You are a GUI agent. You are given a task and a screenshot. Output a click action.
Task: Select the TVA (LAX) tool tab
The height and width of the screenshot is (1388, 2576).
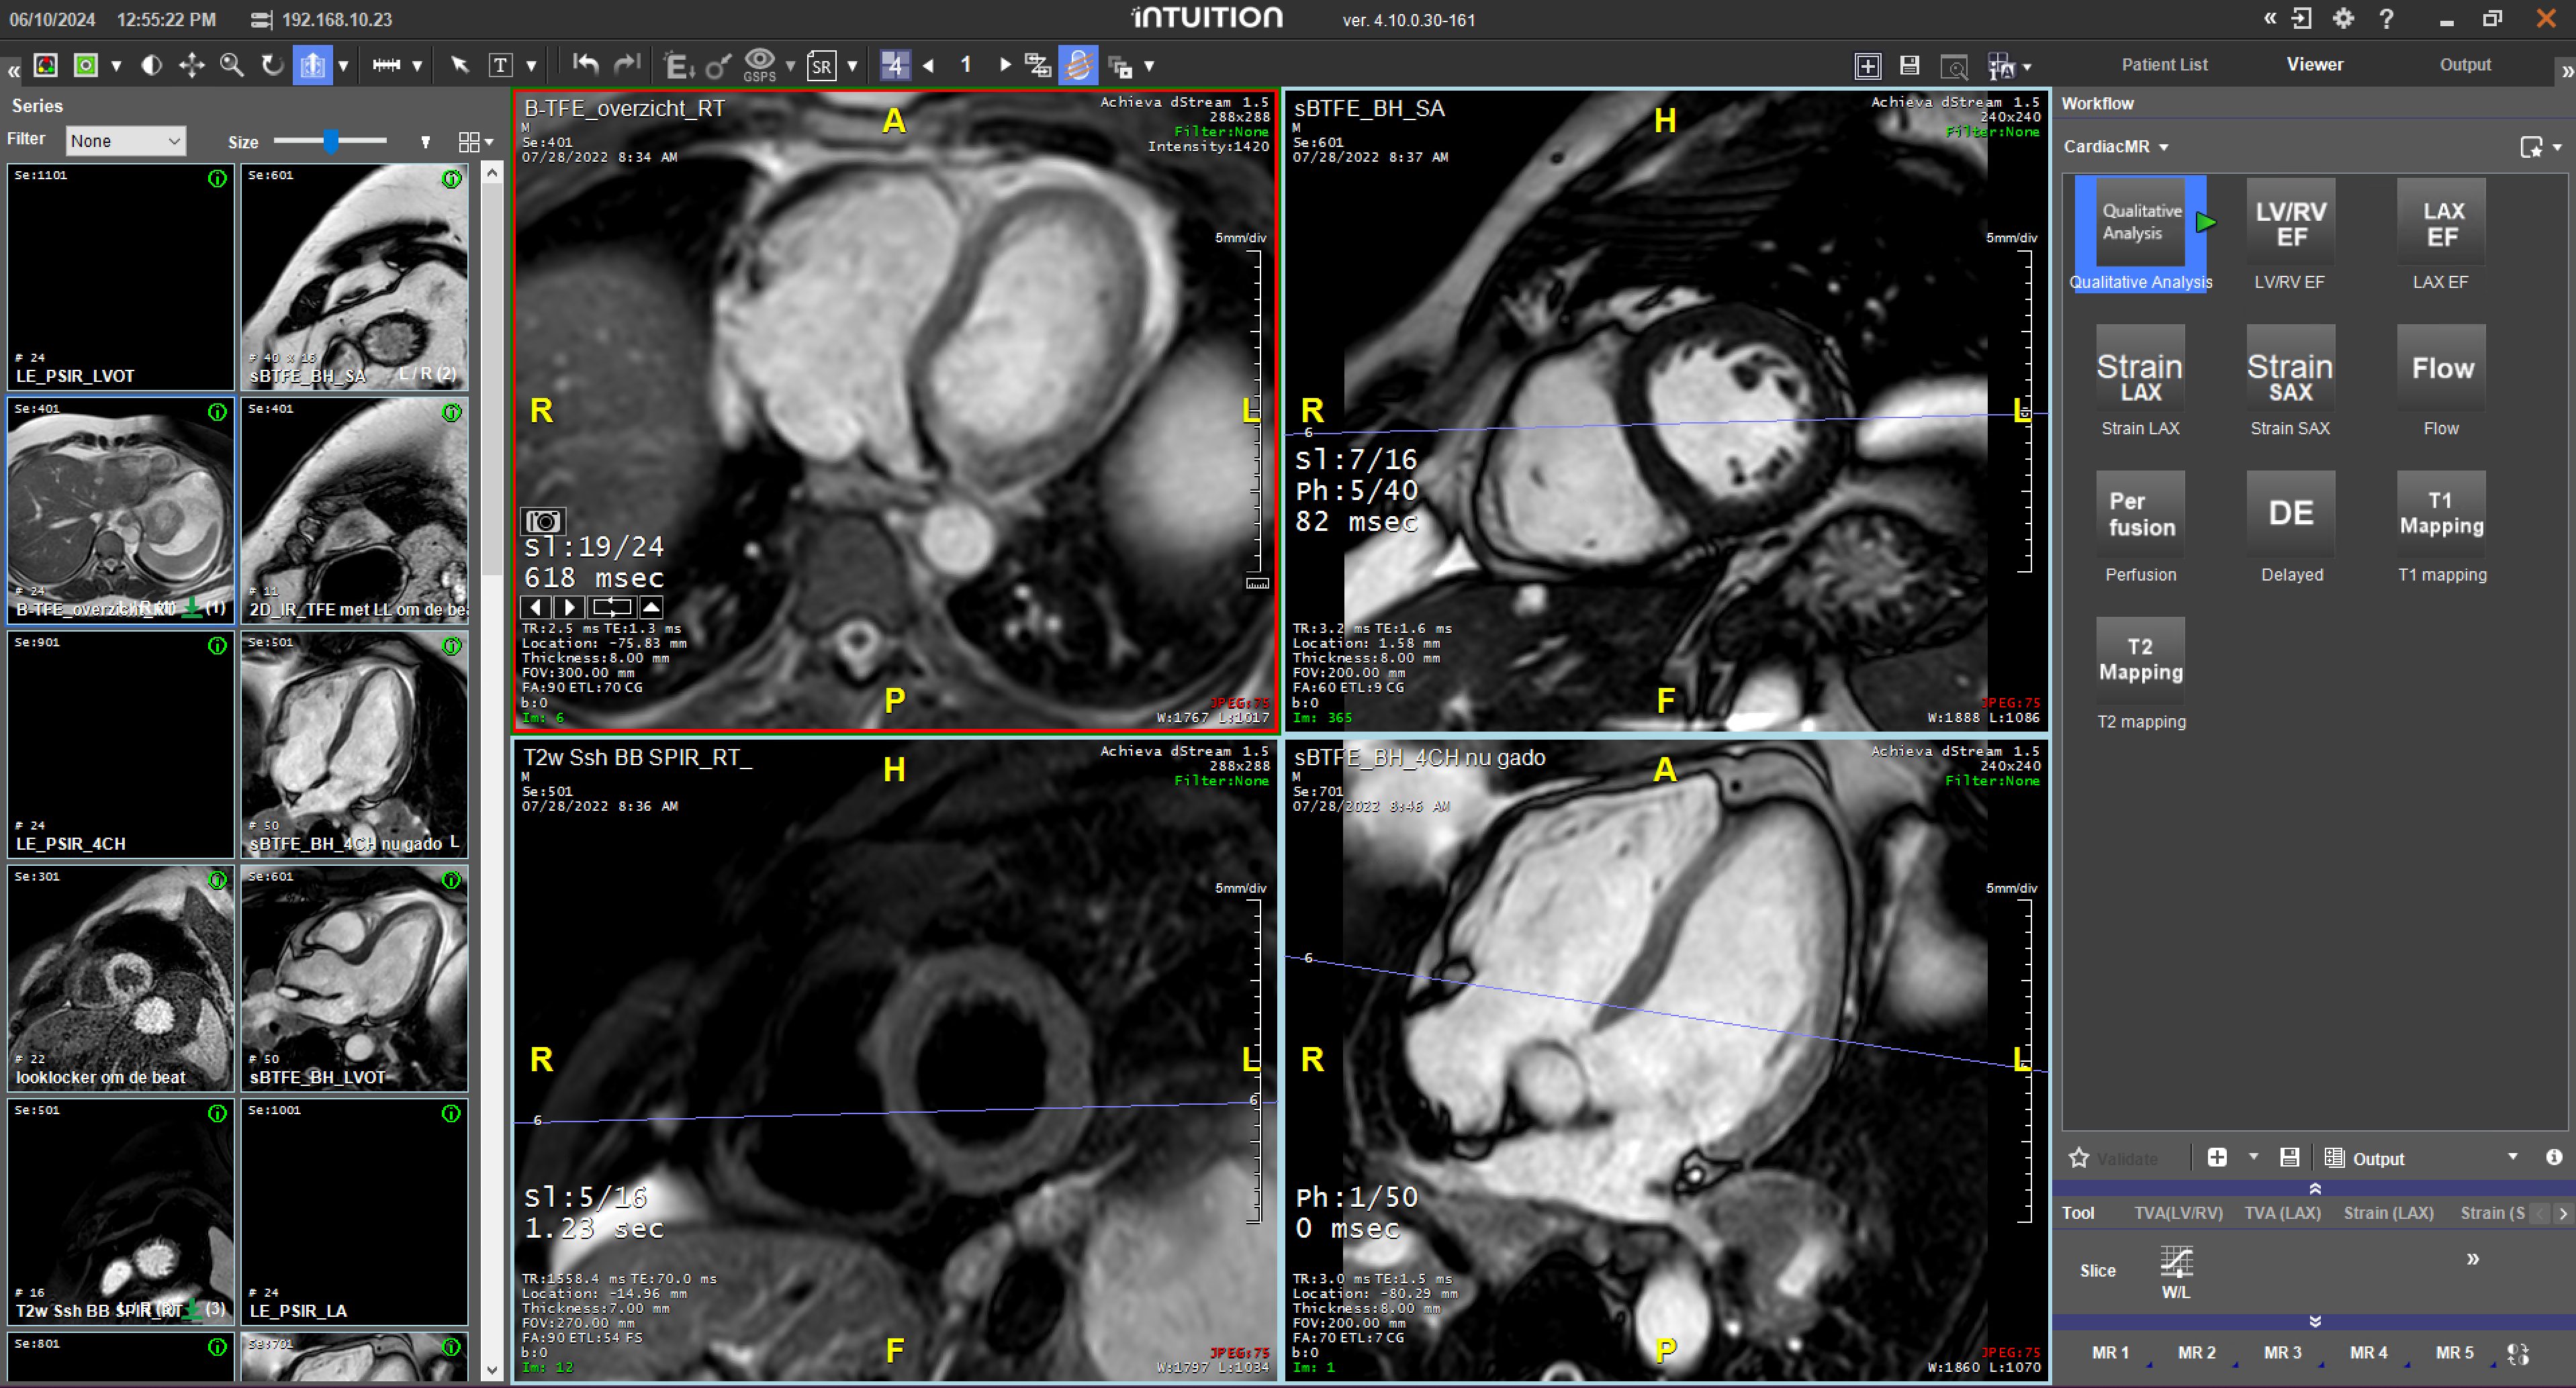click(2282, 1212)
